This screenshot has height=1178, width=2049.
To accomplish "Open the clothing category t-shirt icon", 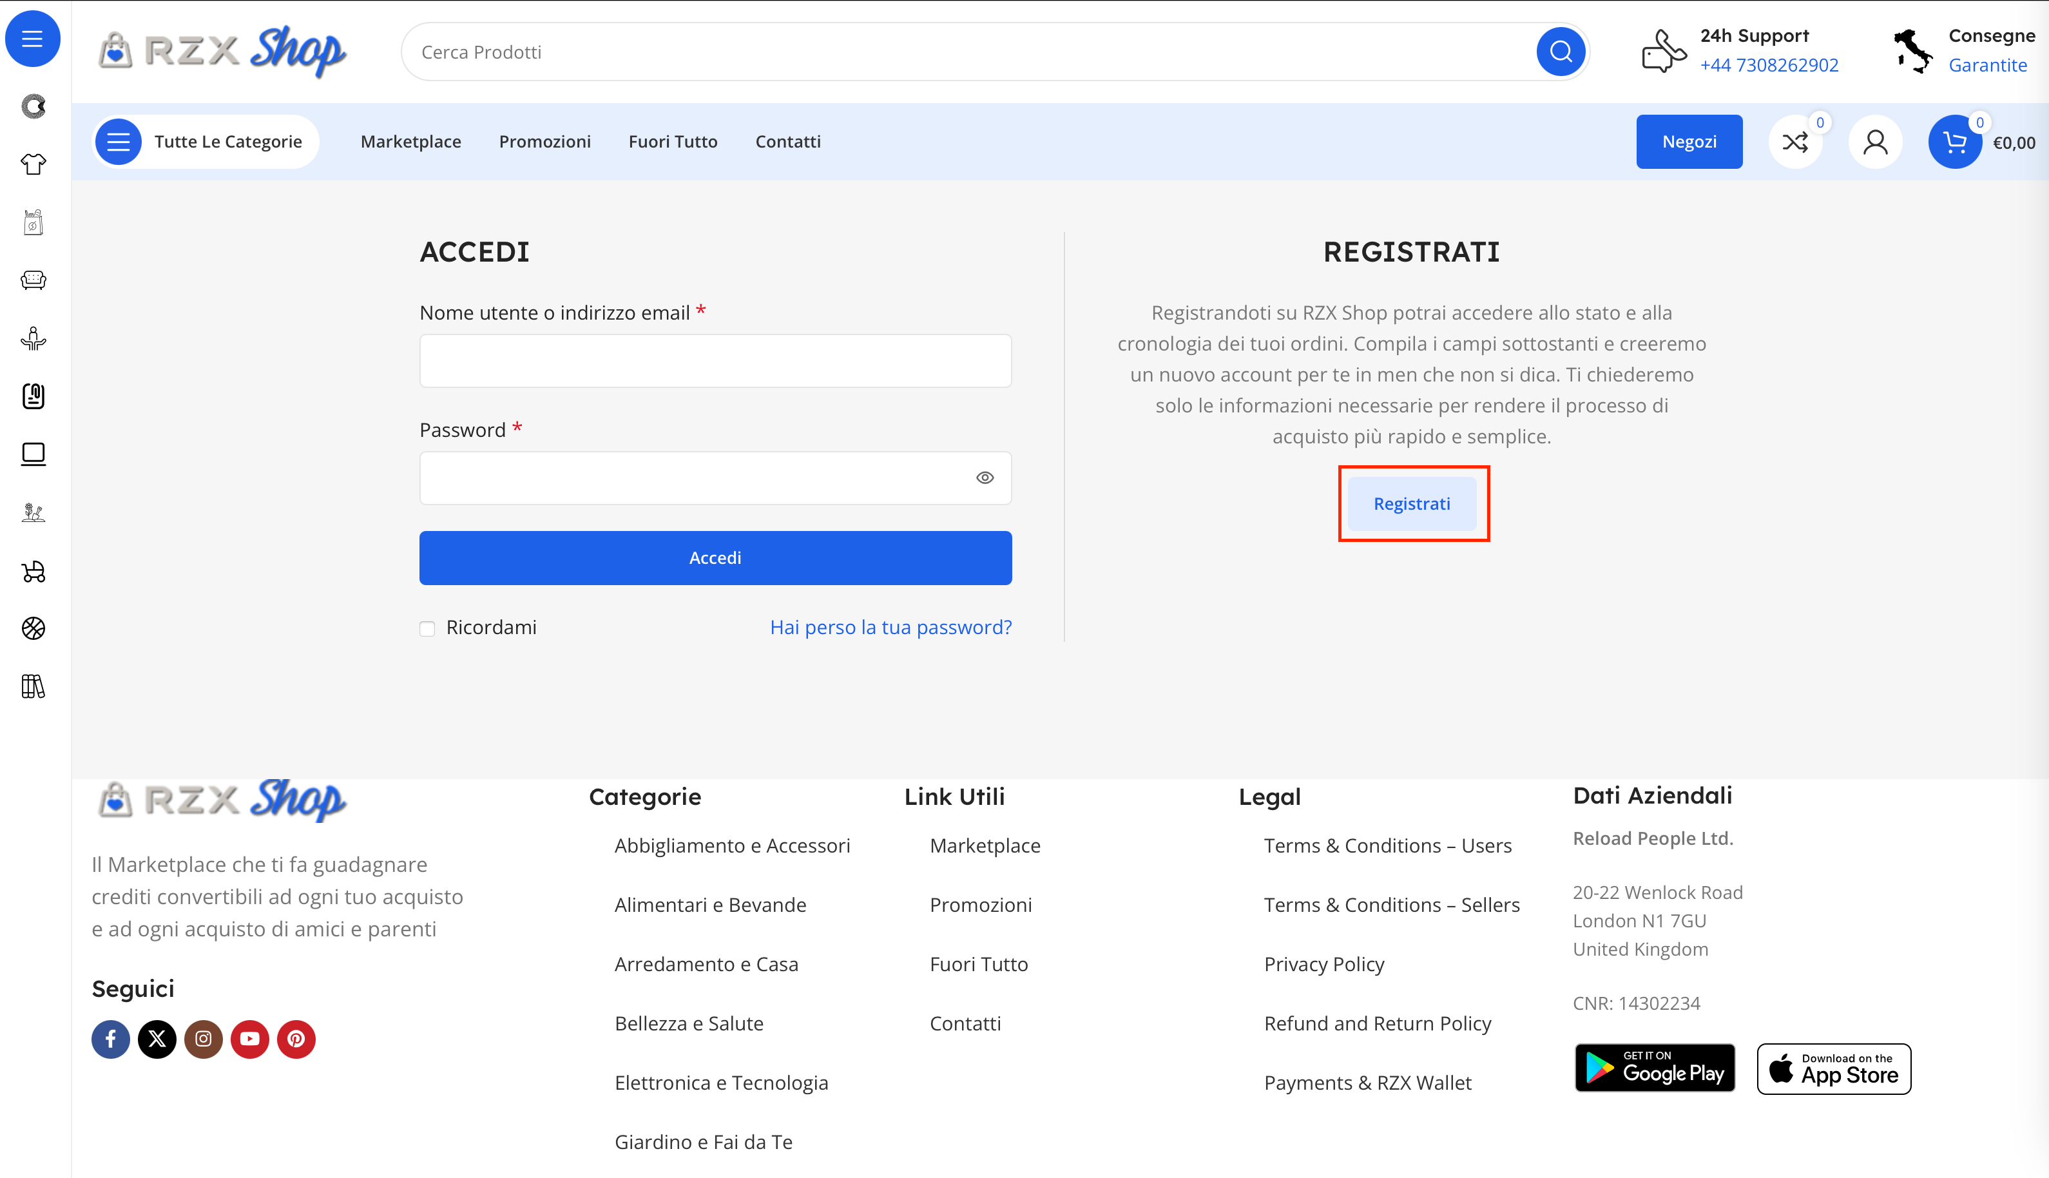I will (33, 164).
